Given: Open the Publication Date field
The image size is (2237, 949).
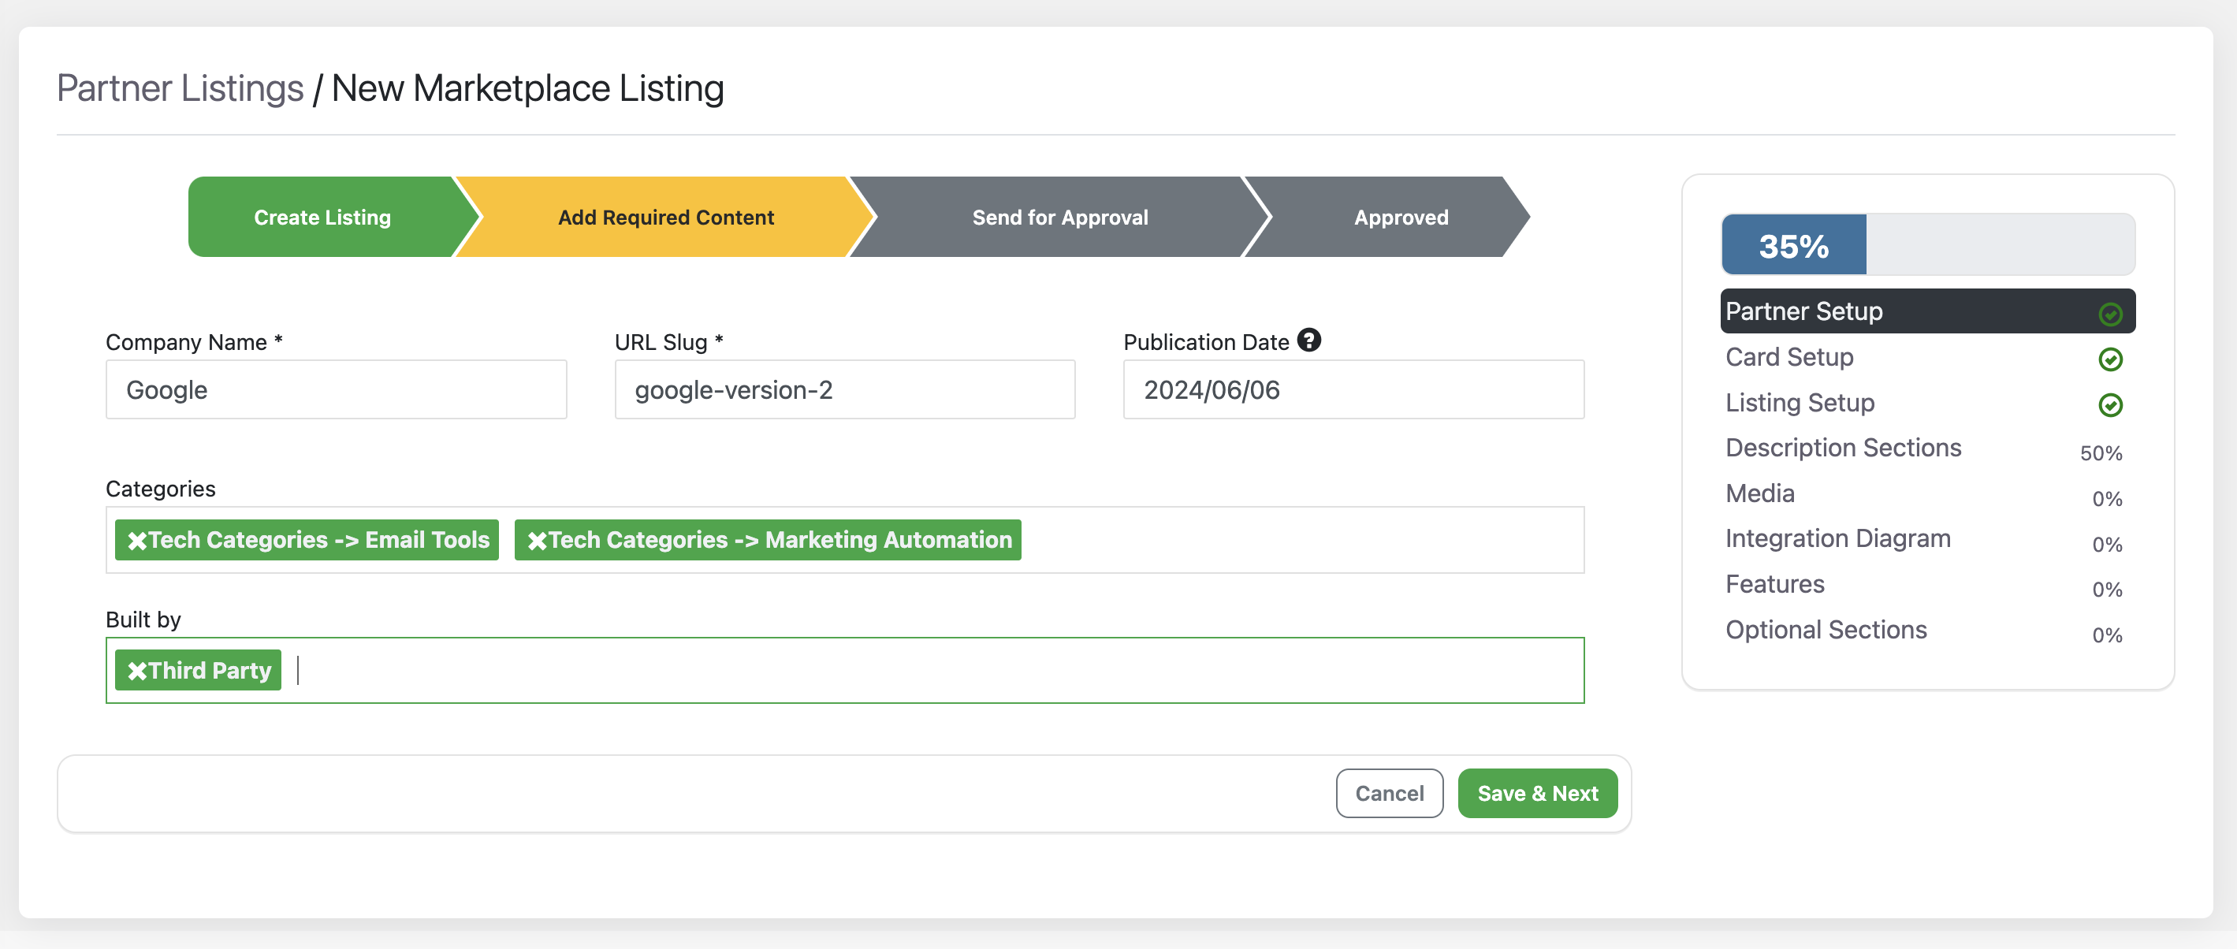Looking at the screenshot, I should 1354,390.
